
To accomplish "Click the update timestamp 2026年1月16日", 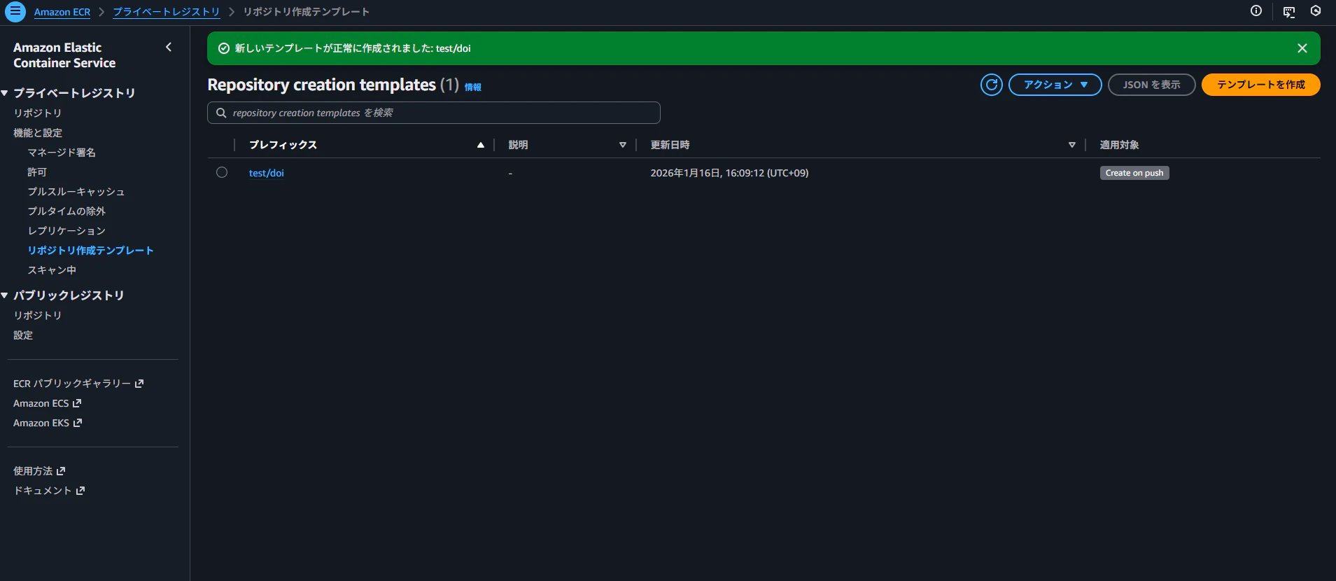I will [x=729, y=173].
